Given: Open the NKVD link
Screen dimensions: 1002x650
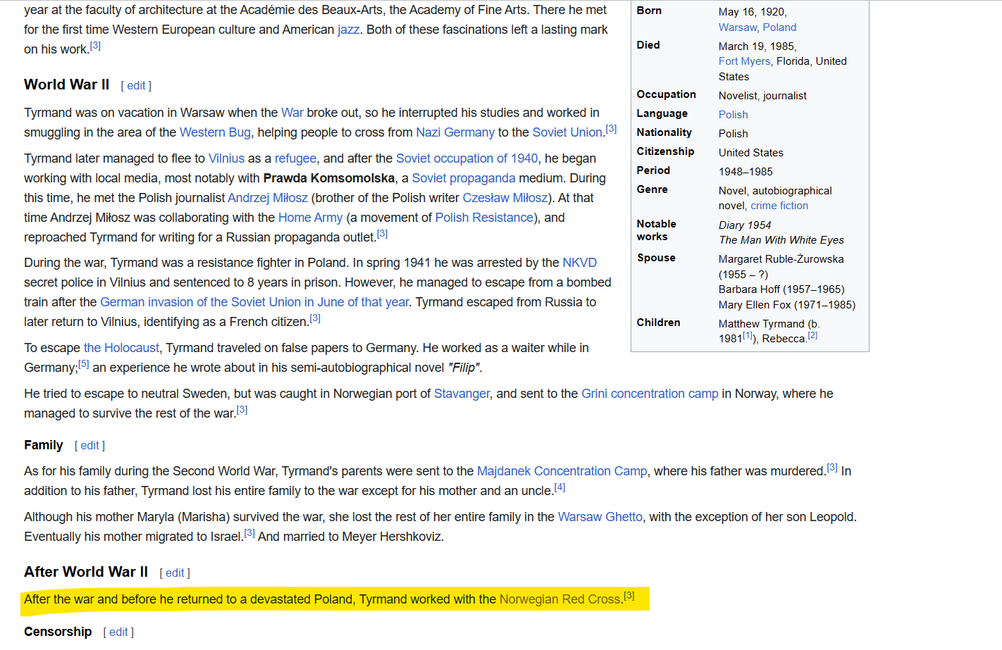Looking at the screenshot, I should coord(579,263).
